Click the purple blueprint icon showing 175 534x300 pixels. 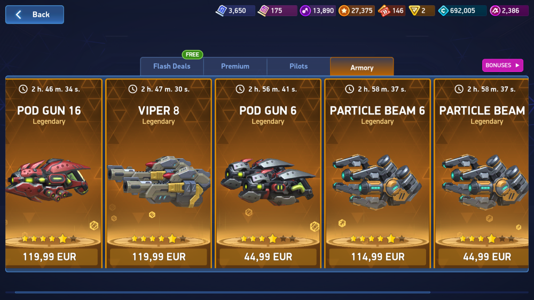263,11
